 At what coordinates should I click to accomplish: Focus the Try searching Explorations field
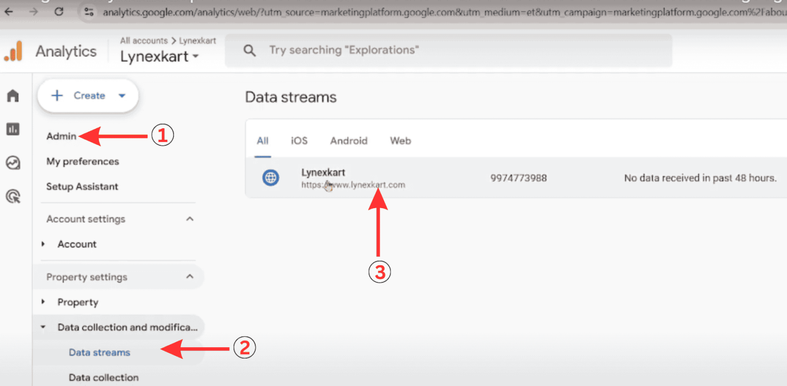[x=449, y=50]
